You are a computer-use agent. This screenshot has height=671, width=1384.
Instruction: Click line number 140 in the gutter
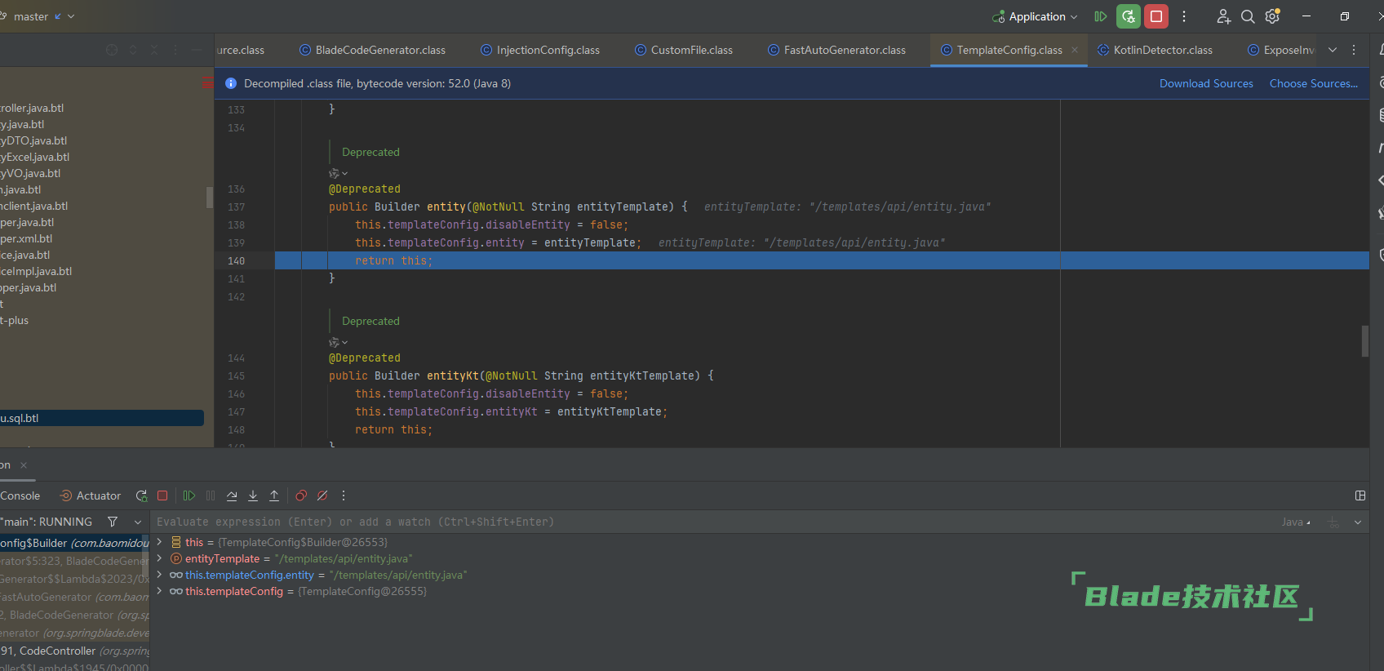[x=236, y=260]
